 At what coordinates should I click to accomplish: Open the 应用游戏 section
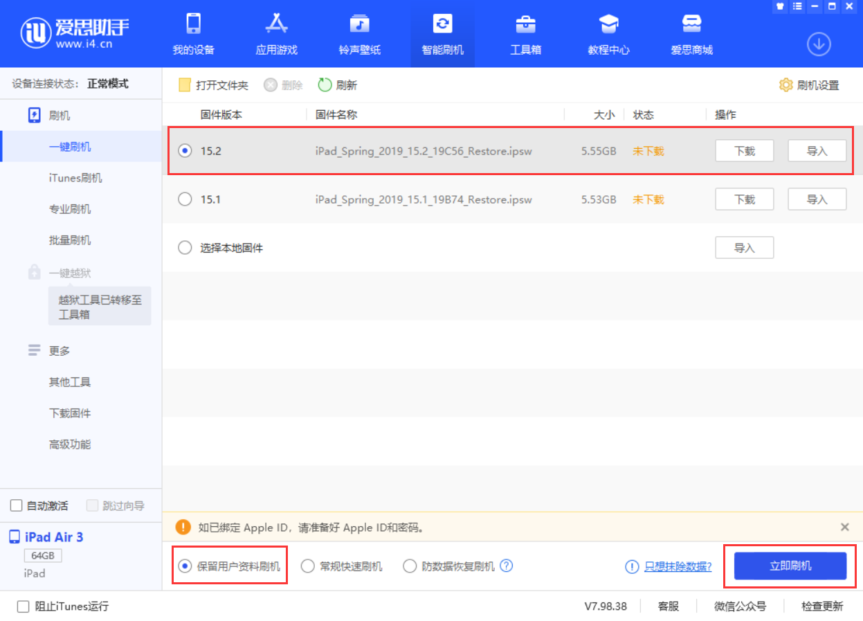[275, 33]
